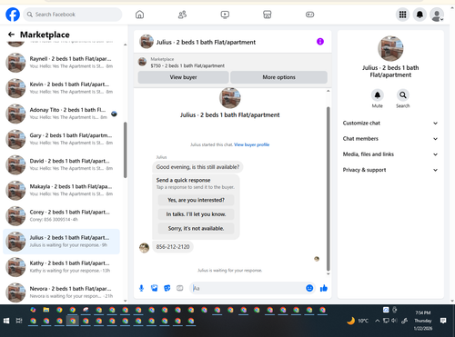
Task: Open the Gaming tab icon
Action: click(309, 15)
